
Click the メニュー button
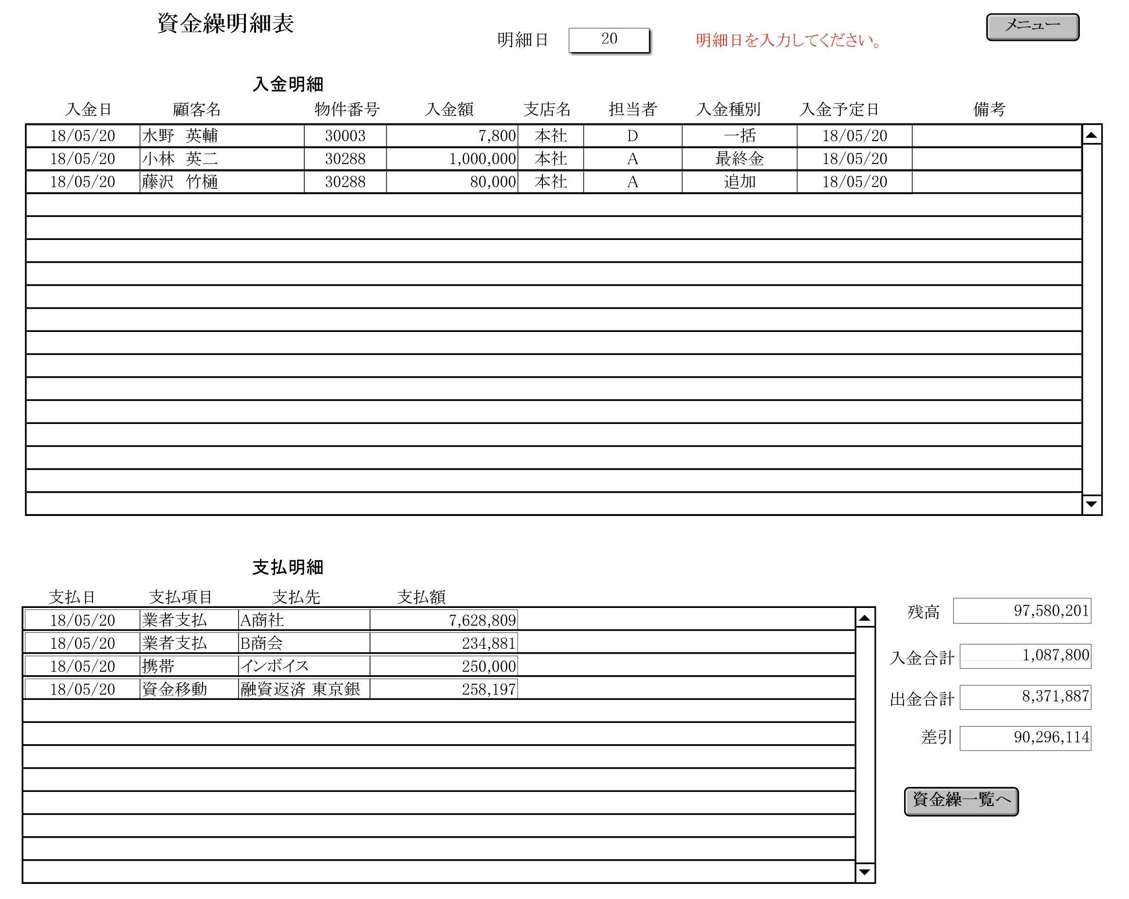tap(1032, 27)
